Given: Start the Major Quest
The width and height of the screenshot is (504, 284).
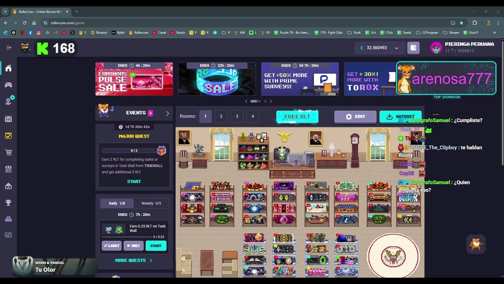Looking at the screenshot, I should click(134, 181).
